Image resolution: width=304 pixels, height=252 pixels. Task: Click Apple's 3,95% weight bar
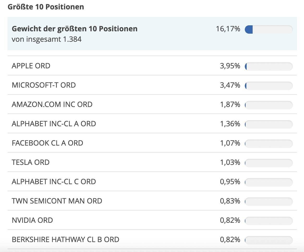269,67
